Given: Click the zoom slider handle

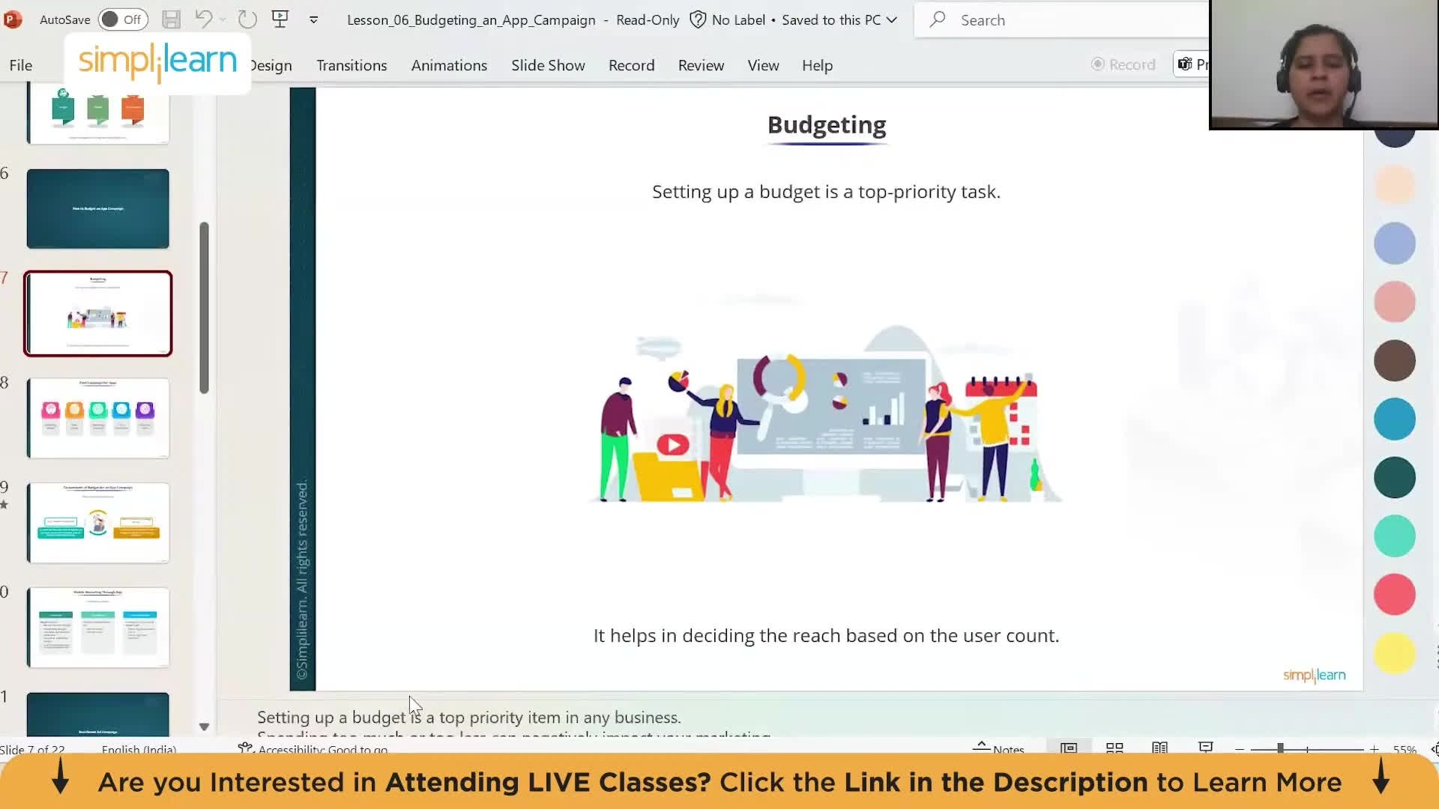Looking at the screenshot, I should [x=1280, y=748].
